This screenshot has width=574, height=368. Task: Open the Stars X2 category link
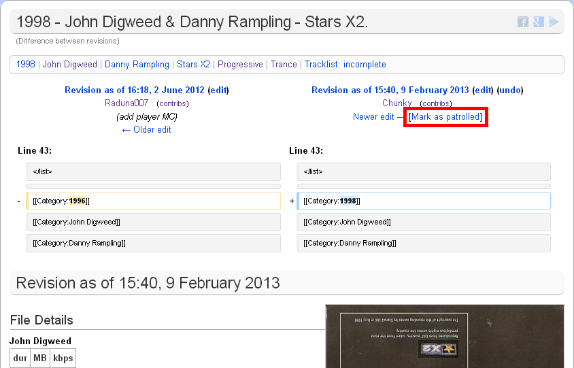coord(193,65)
